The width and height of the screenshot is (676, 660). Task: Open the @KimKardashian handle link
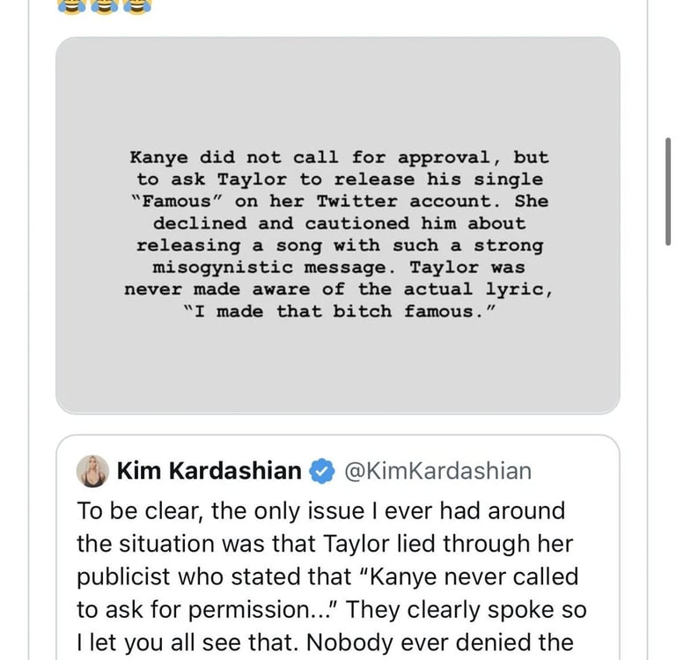436,471
